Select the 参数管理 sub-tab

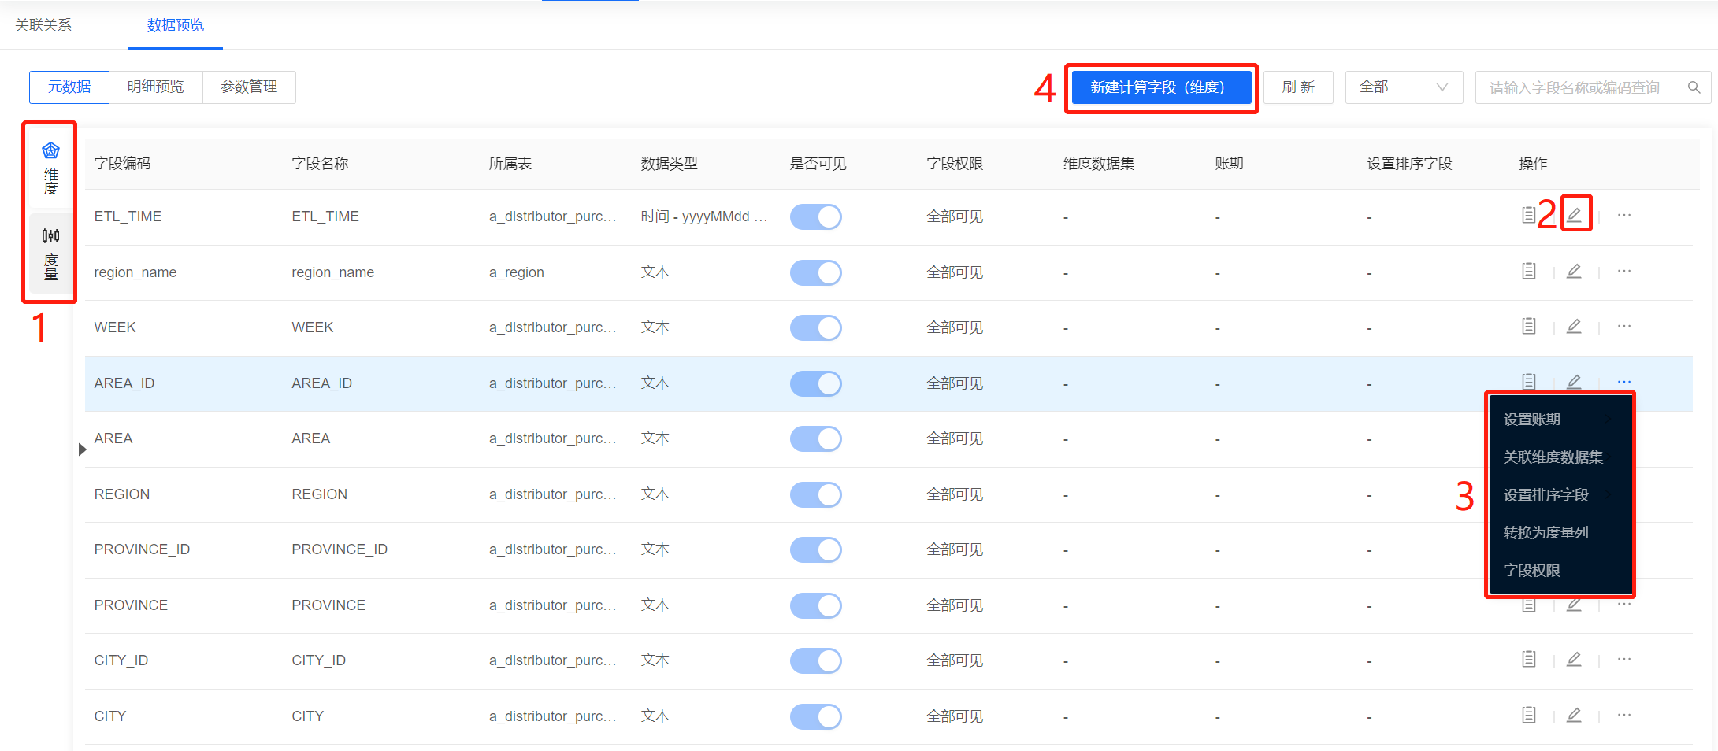pyautogui.click(x=249, y=87)
